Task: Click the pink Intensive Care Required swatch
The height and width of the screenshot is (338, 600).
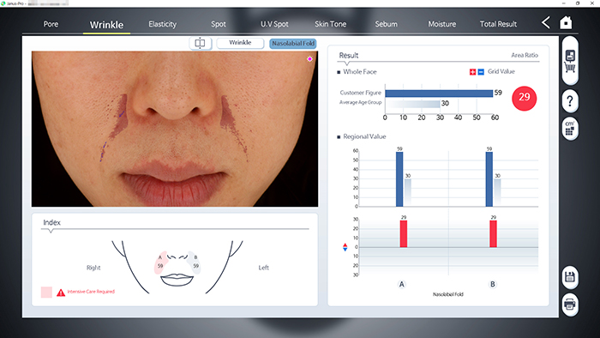Action: (x=46, y=292)
